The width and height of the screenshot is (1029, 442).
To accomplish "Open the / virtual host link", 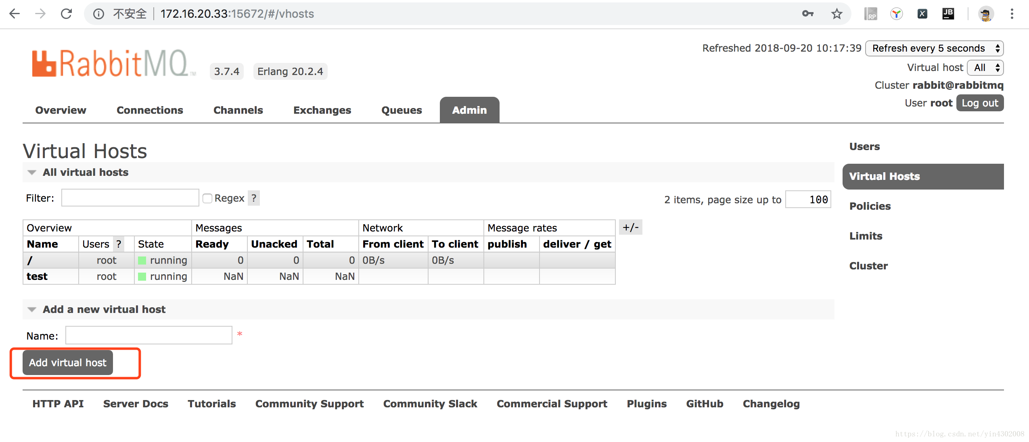I will 29,261.
